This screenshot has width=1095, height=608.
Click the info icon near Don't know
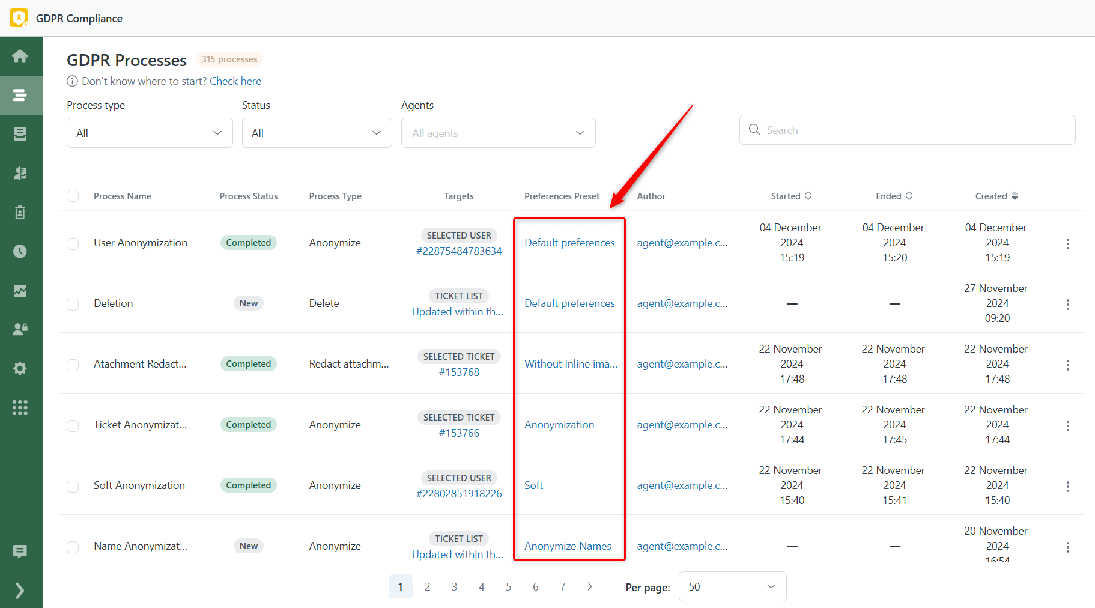coord(72,81)
